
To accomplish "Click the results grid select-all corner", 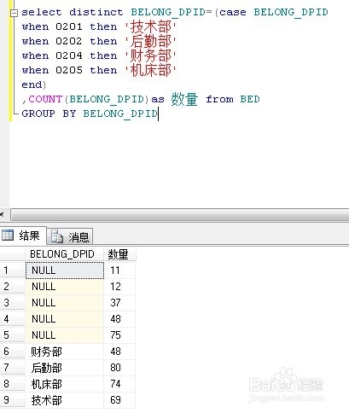I will 13,254.
